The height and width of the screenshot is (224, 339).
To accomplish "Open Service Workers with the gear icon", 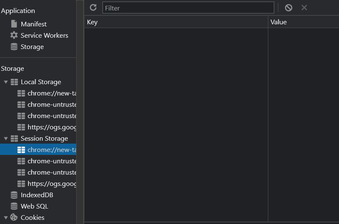I will 44,36.
